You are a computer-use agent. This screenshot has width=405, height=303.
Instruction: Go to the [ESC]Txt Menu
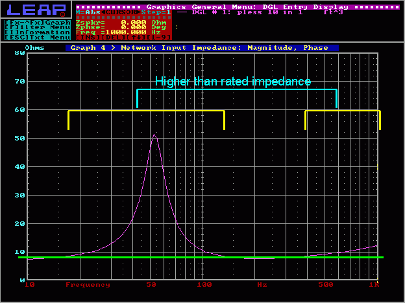pyautogui.click(x=38, y=38)
